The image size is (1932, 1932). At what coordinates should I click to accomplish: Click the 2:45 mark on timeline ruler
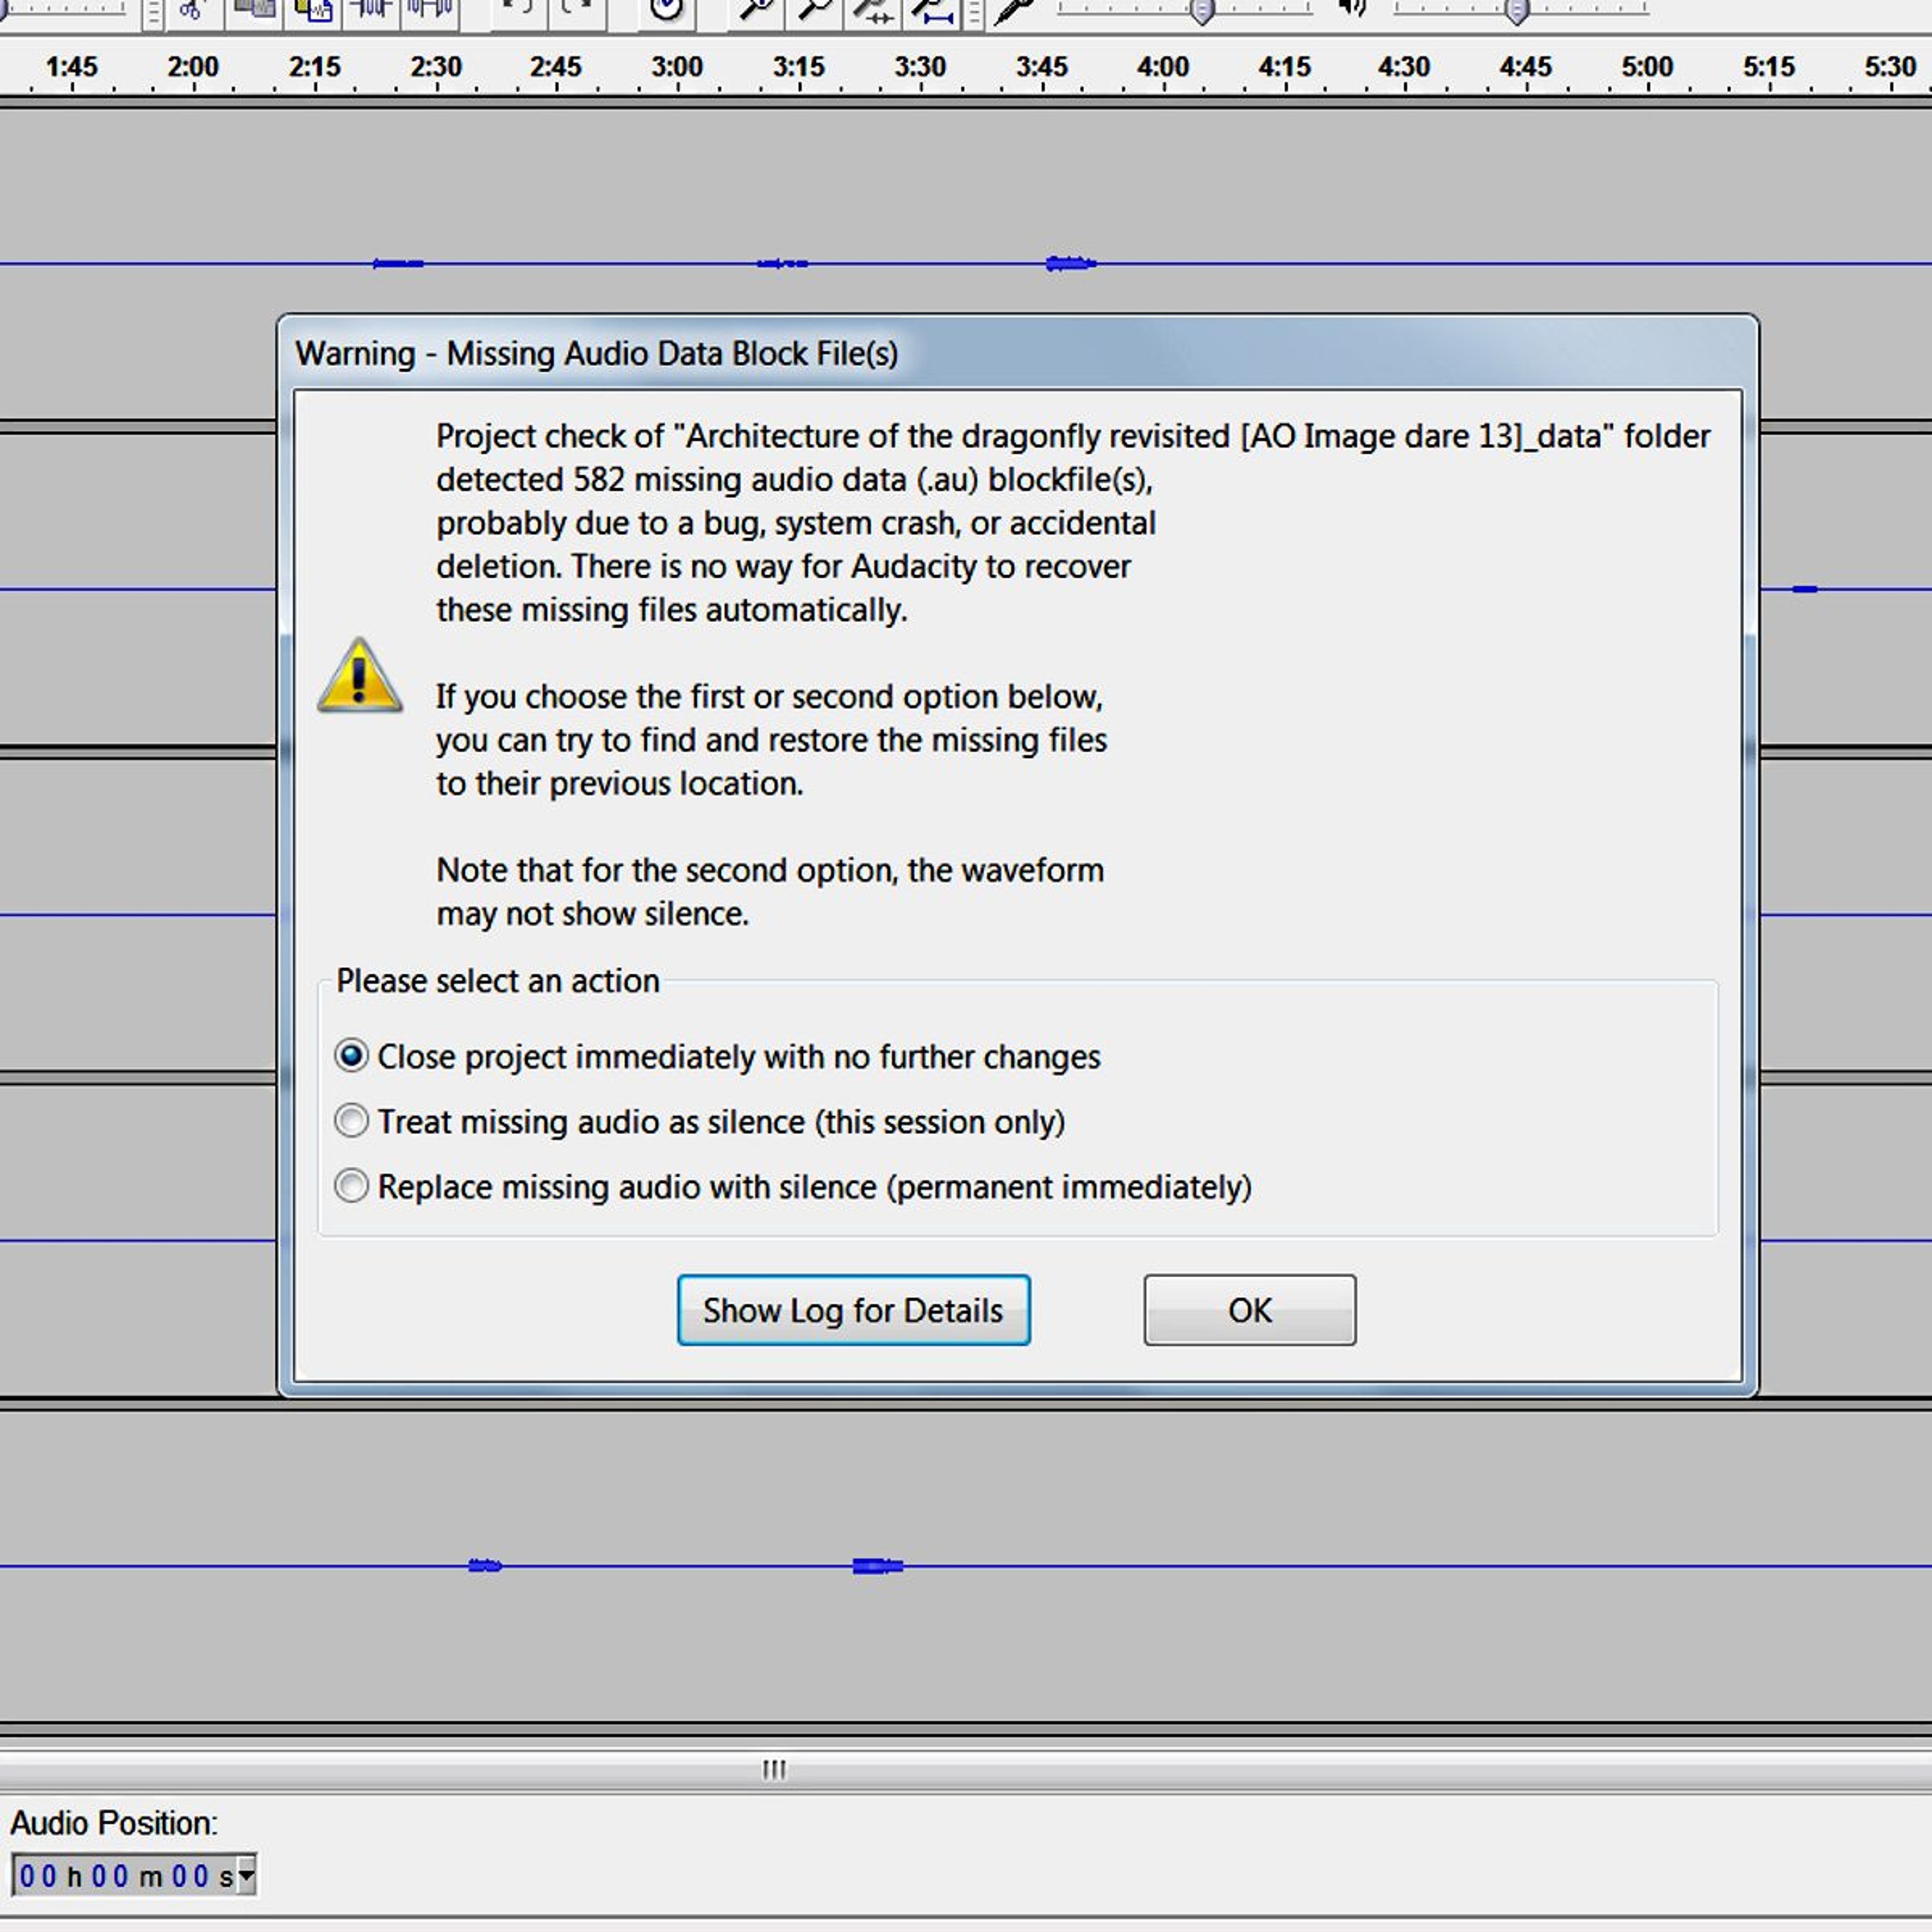click(x=556, y=67)
